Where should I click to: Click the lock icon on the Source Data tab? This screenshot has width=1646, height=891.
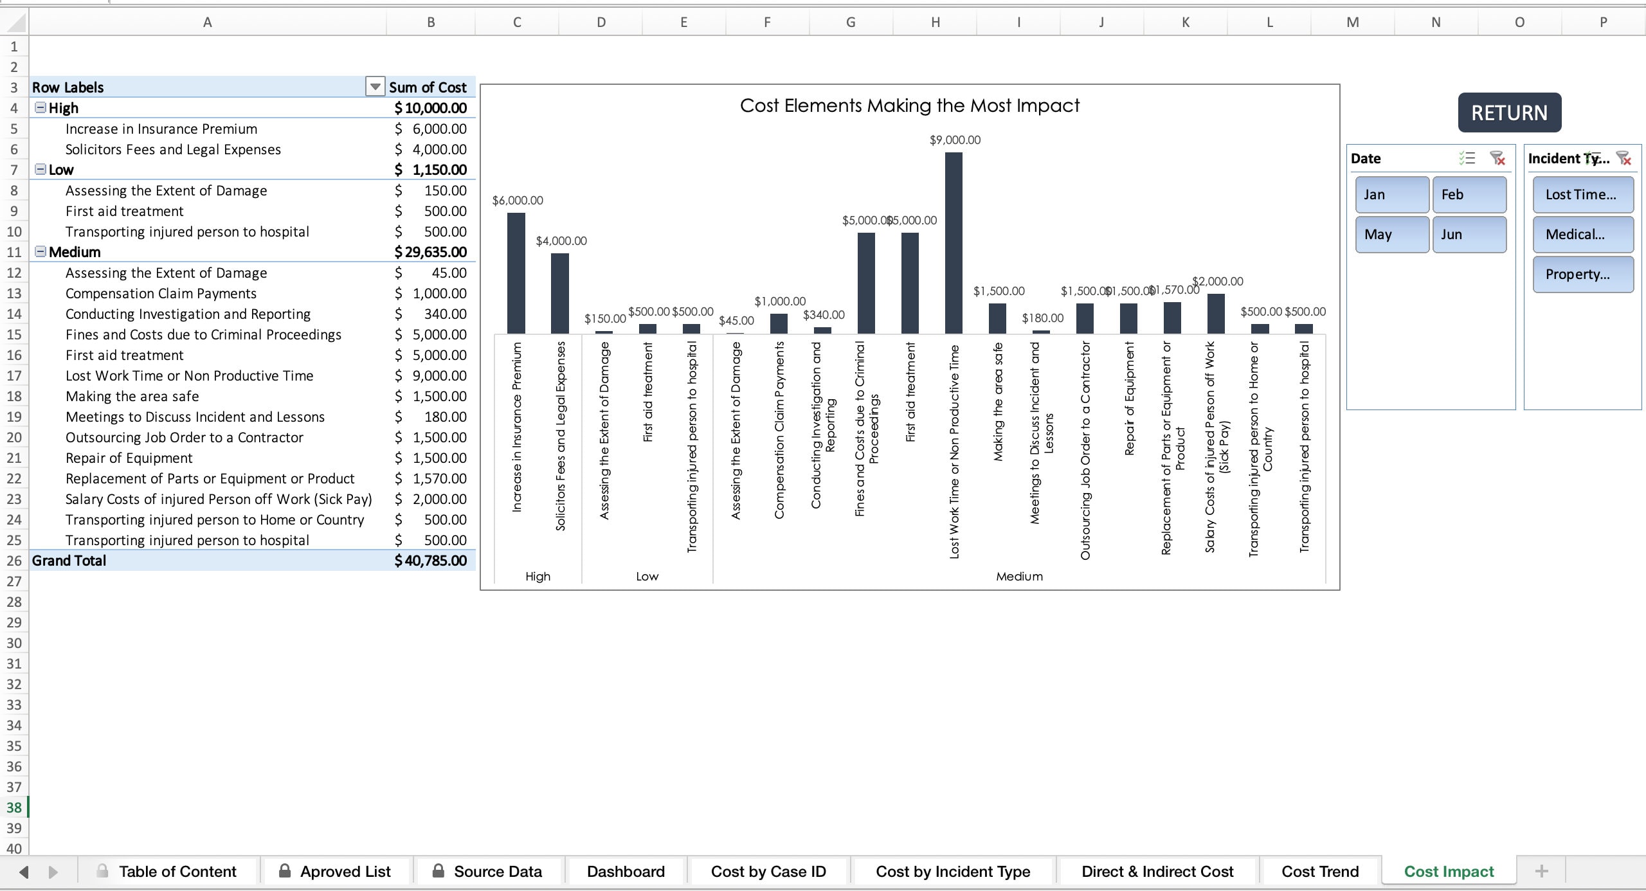(x=440, y=871)
